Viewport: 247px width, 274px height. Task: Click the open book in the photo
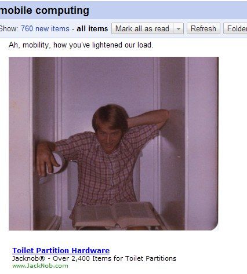pyautogui.click(x=116, y=215)
